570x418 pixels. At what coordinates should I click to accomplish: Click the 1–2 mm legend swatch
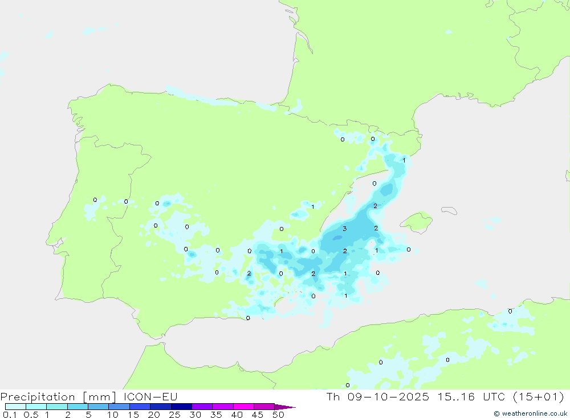click(56, 407)
